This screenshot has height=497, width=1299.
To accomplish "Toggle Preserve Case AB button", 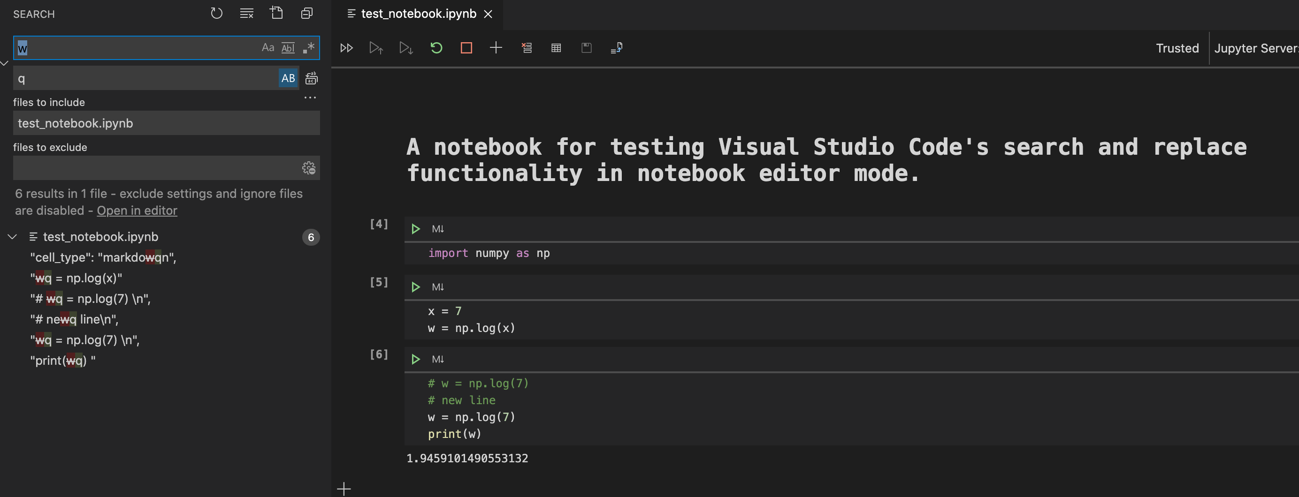I will click(288, 78).
